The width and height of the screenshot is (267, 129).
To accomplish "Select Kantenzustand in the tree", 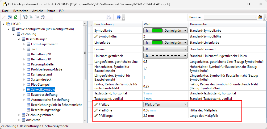I will point(41,74).
